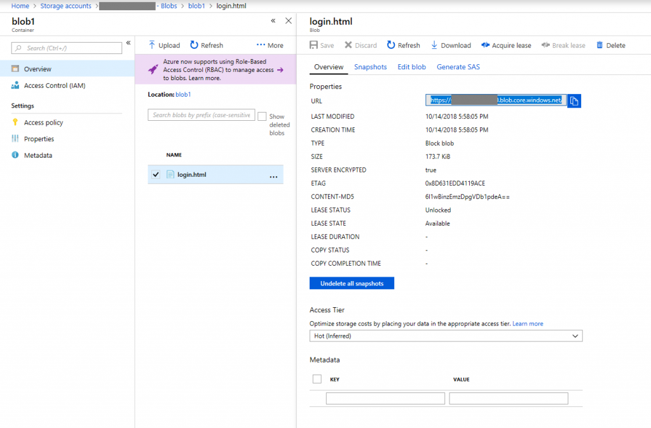Click the Break lease icon
651x428 pixels.
click(x=545, y=45)
